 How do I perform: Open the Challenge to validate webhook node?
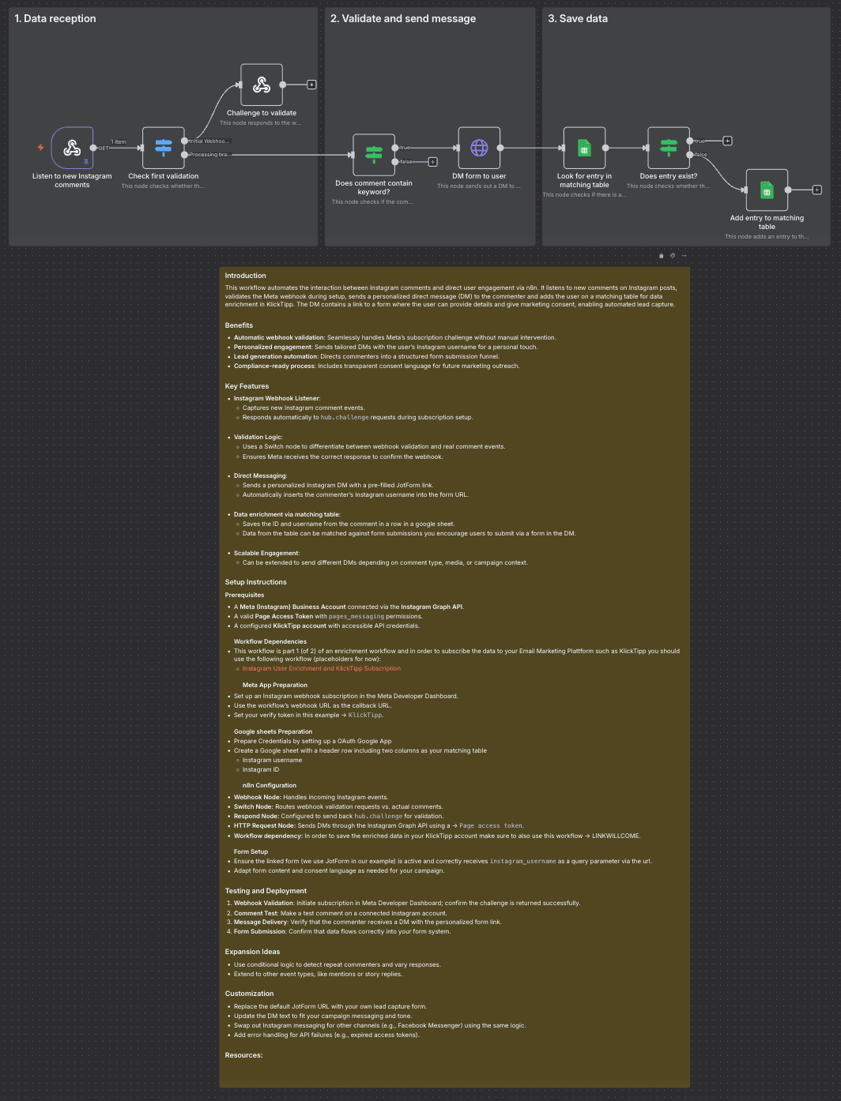(x=262, y=85)
